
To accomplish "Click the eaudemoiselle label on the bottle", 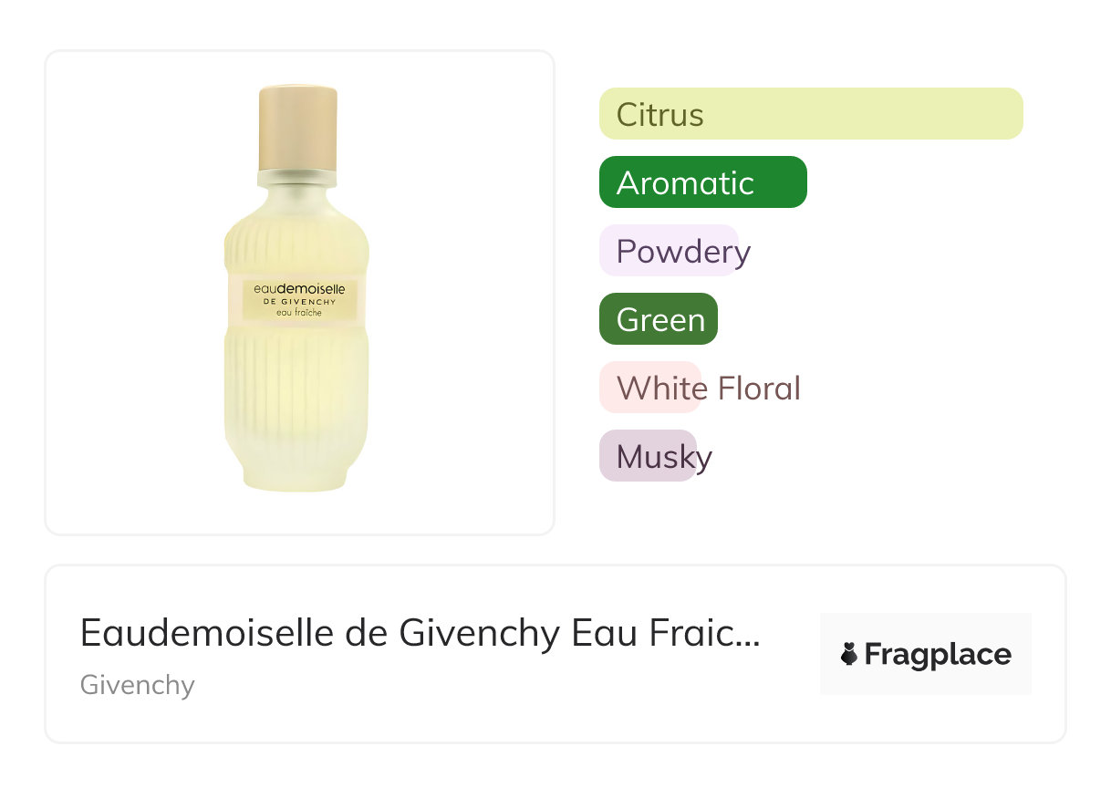I will point(297,288).
